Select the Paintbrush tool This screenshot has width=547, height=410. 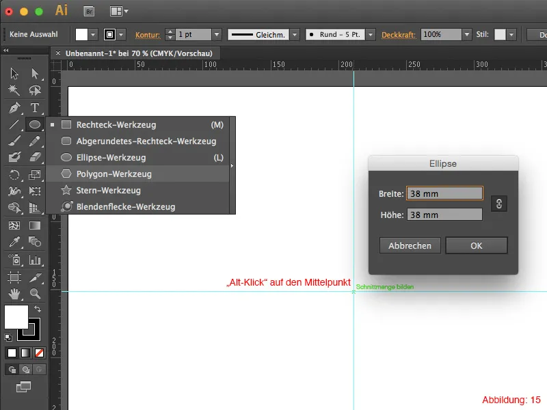[14, 141]
